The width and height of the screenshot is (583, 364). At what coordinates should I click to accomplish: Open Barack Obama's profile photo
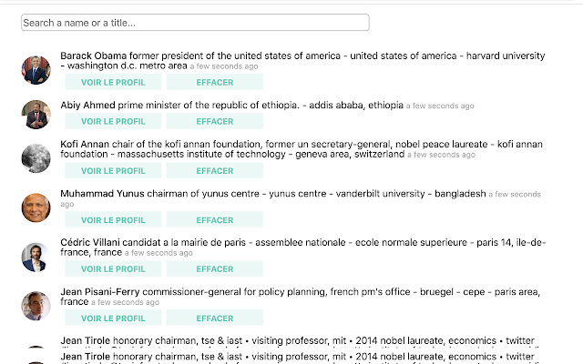36,69
